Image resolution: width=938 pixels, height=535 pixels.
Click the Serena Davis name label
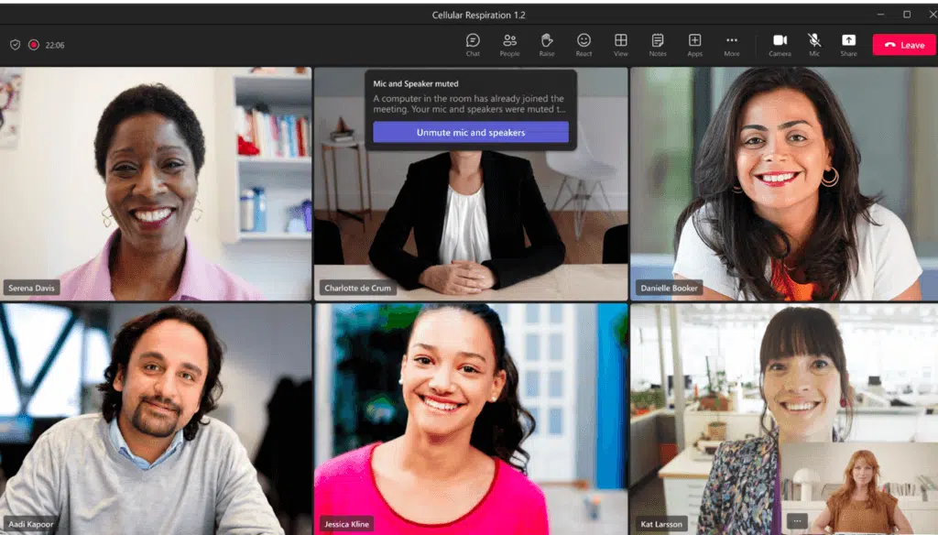point(31,288)
